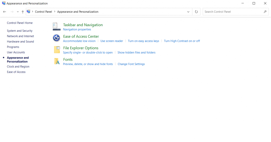The image size is (271, 142).
Task: Open Hardware and Sound category
Action: tap(20, 42)
